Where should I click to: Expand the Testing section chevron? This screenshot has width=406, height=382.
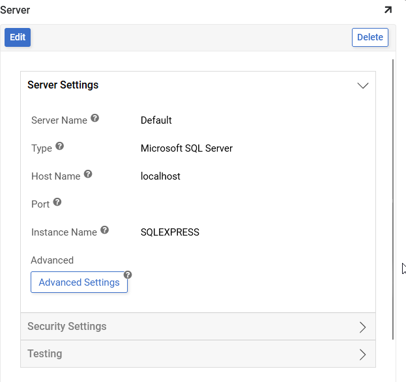tap(363, 354)
